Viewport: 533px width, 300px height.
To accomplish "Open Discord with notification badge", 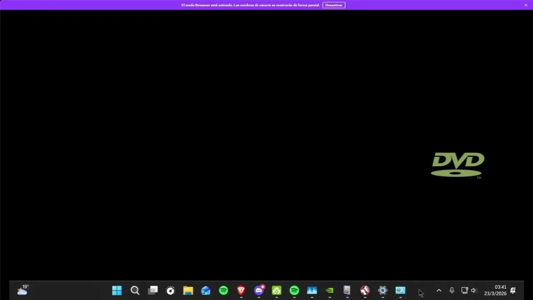I will (x=259, y=290).
